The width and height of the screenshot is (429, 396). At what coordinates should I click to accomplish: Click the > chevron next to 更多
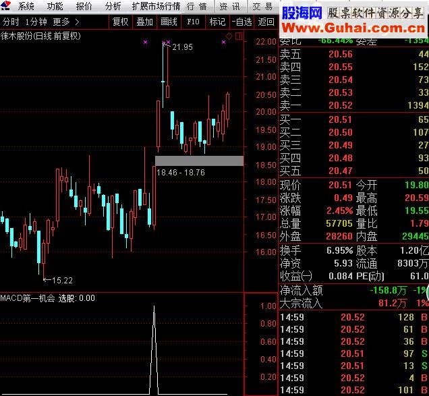tap(77, 22)
